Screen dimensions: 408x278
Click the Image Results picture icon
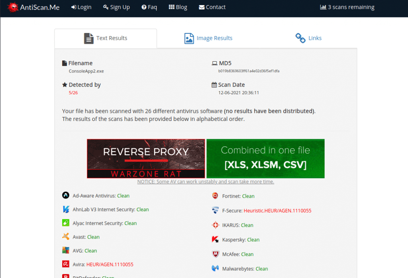(189, 39)
